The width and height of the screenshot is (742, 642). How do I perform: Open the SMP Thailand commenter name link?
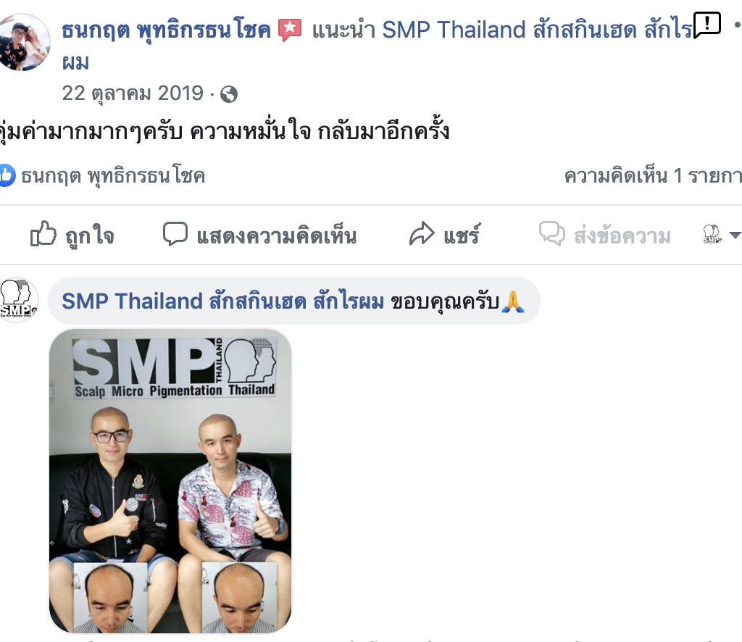223,301
